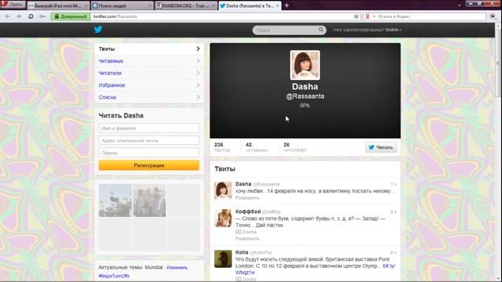Click the chevron next to Твиты
The height and width of the screenshot is (282, 502).
click(198, 49)
